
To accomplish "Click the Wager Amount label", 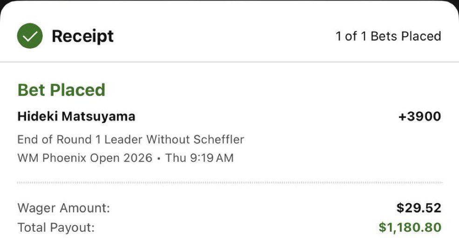I will coord(63,208).
